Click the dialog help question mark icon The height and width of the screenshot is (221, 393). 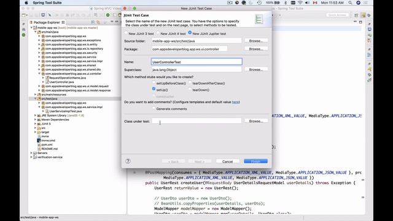(x=128, y=161)
